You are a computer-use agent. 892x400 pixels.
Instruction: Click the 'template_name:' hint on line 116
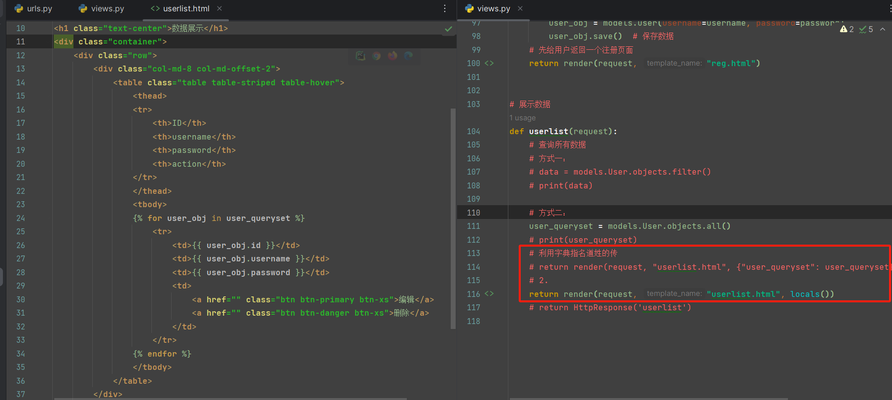674,293
